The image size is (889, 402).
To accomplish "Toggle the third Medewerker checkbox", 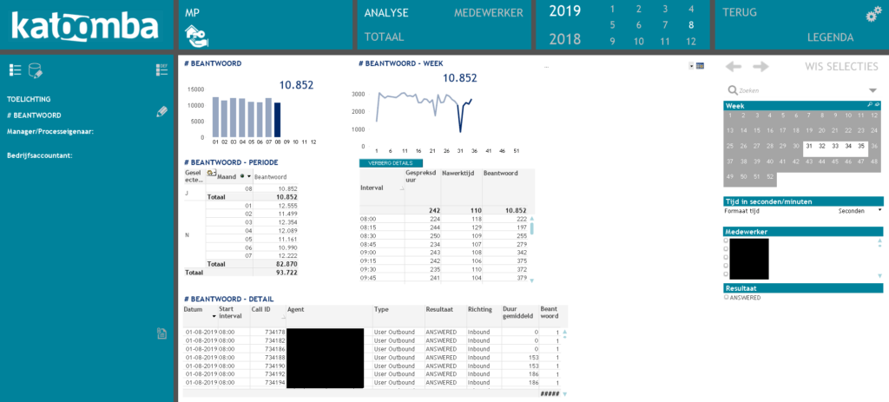I will point(726,257).
